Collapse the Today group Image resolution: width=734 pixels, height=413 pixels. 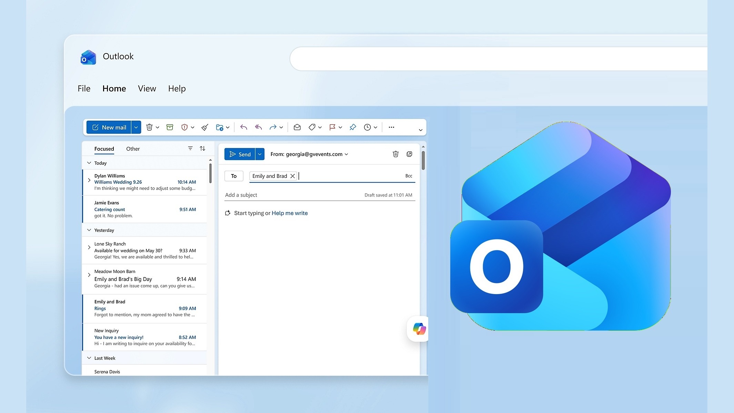pos(89,163)
